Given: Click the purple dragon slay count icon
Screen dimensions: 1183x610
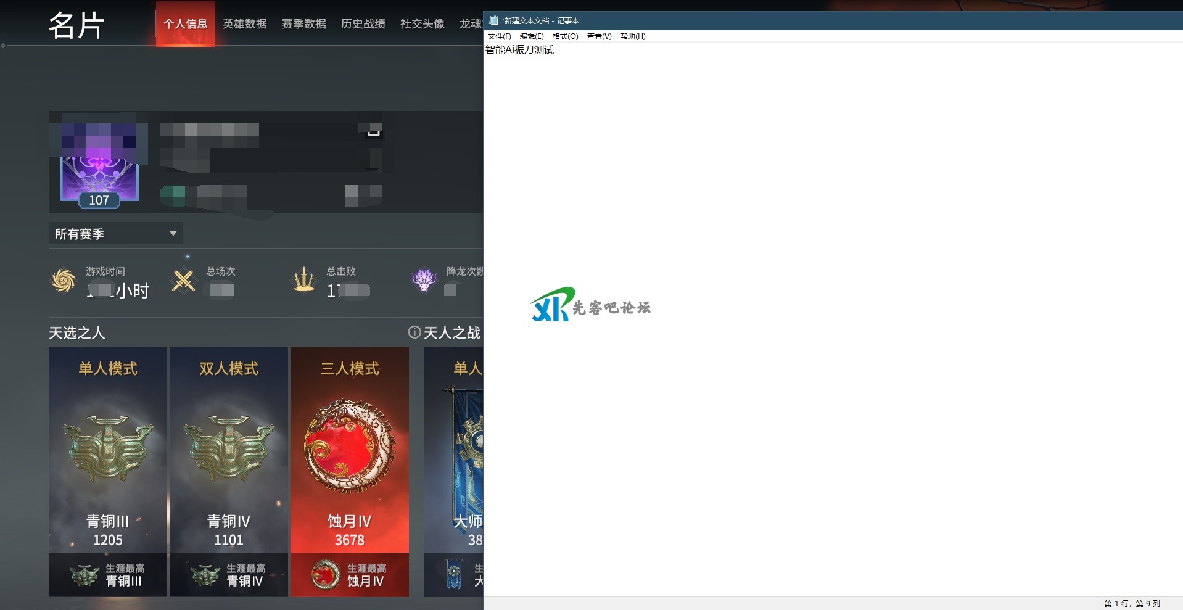Looking at the screenshot, I should click(424, 280).
